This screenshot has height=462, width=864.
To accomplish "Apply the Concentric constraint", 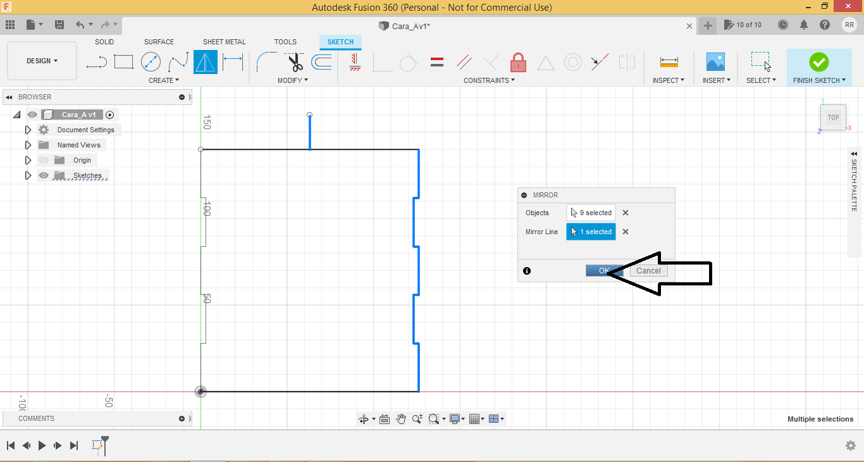I will click(573, 62).
